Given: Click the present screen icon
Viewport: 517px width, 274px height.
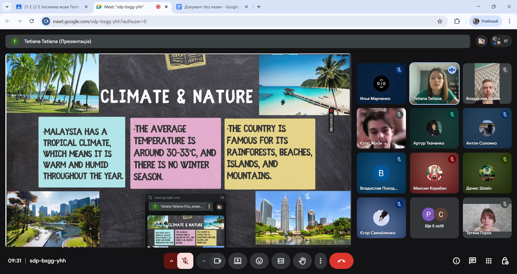Looking at the screenshot, I should point(237,261).
